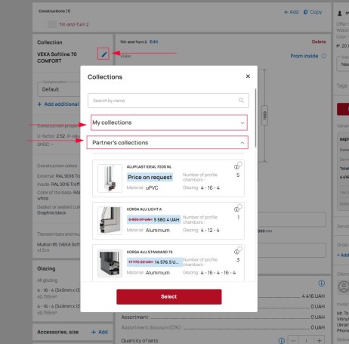Open info icon for ALUPLAST IDEAL 7000 NL
Viewport: 349px width, 344px height.
[236, 167]
